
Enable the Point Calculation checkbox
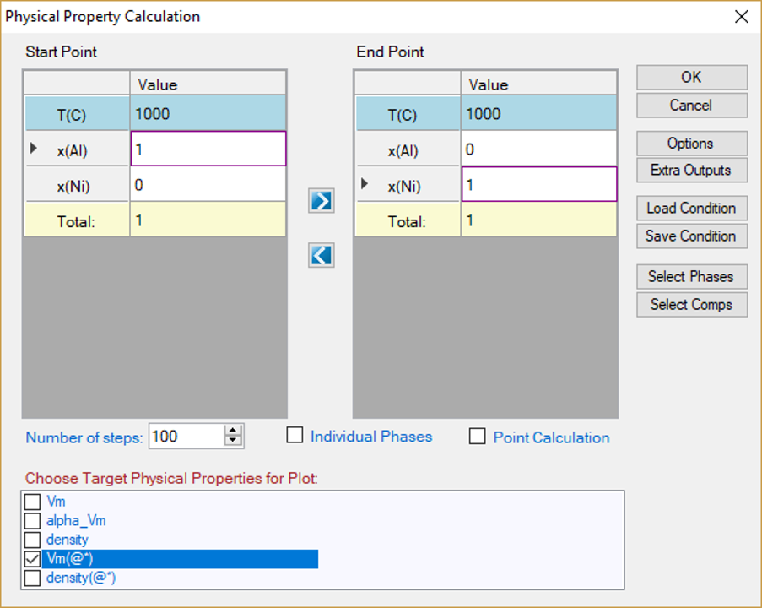click(x=478, y=437)
